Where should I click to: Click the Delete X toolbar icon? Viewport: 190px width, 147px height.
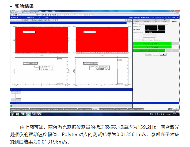point(39,15)
